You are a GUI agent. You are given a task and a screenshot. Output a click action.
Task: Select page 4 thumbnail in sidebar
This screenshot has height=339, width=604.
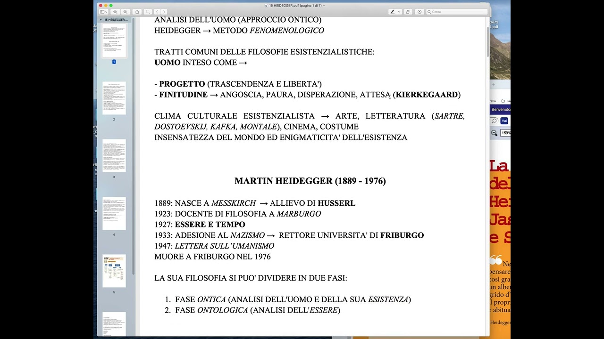[114, 213]
